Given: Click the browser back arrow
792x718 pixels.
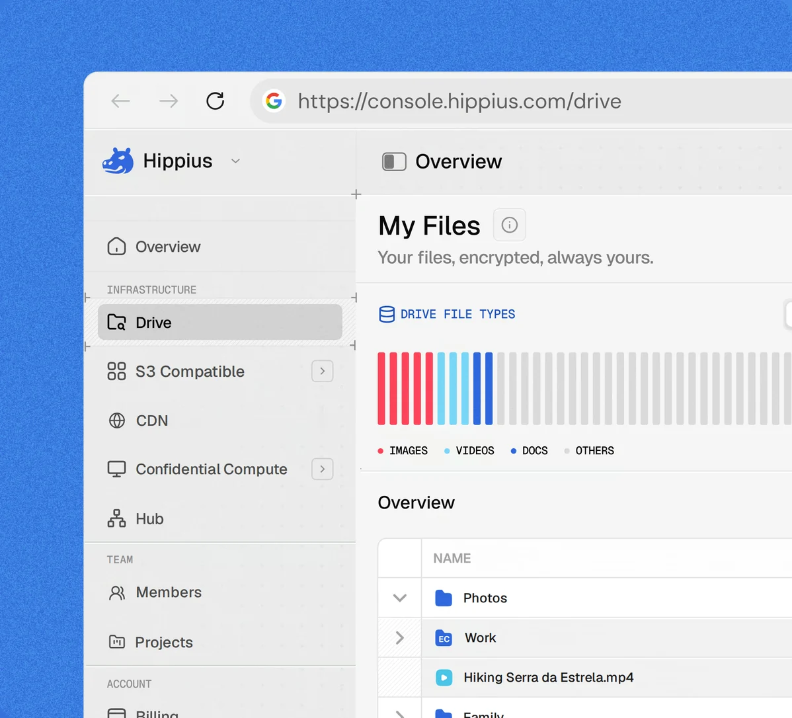Looking at the screenshot, I should 120,101.
